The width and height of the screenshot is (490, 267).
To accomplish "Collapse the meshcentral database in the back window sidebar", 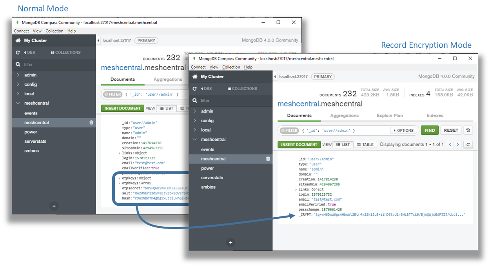I will coord(18,104).
